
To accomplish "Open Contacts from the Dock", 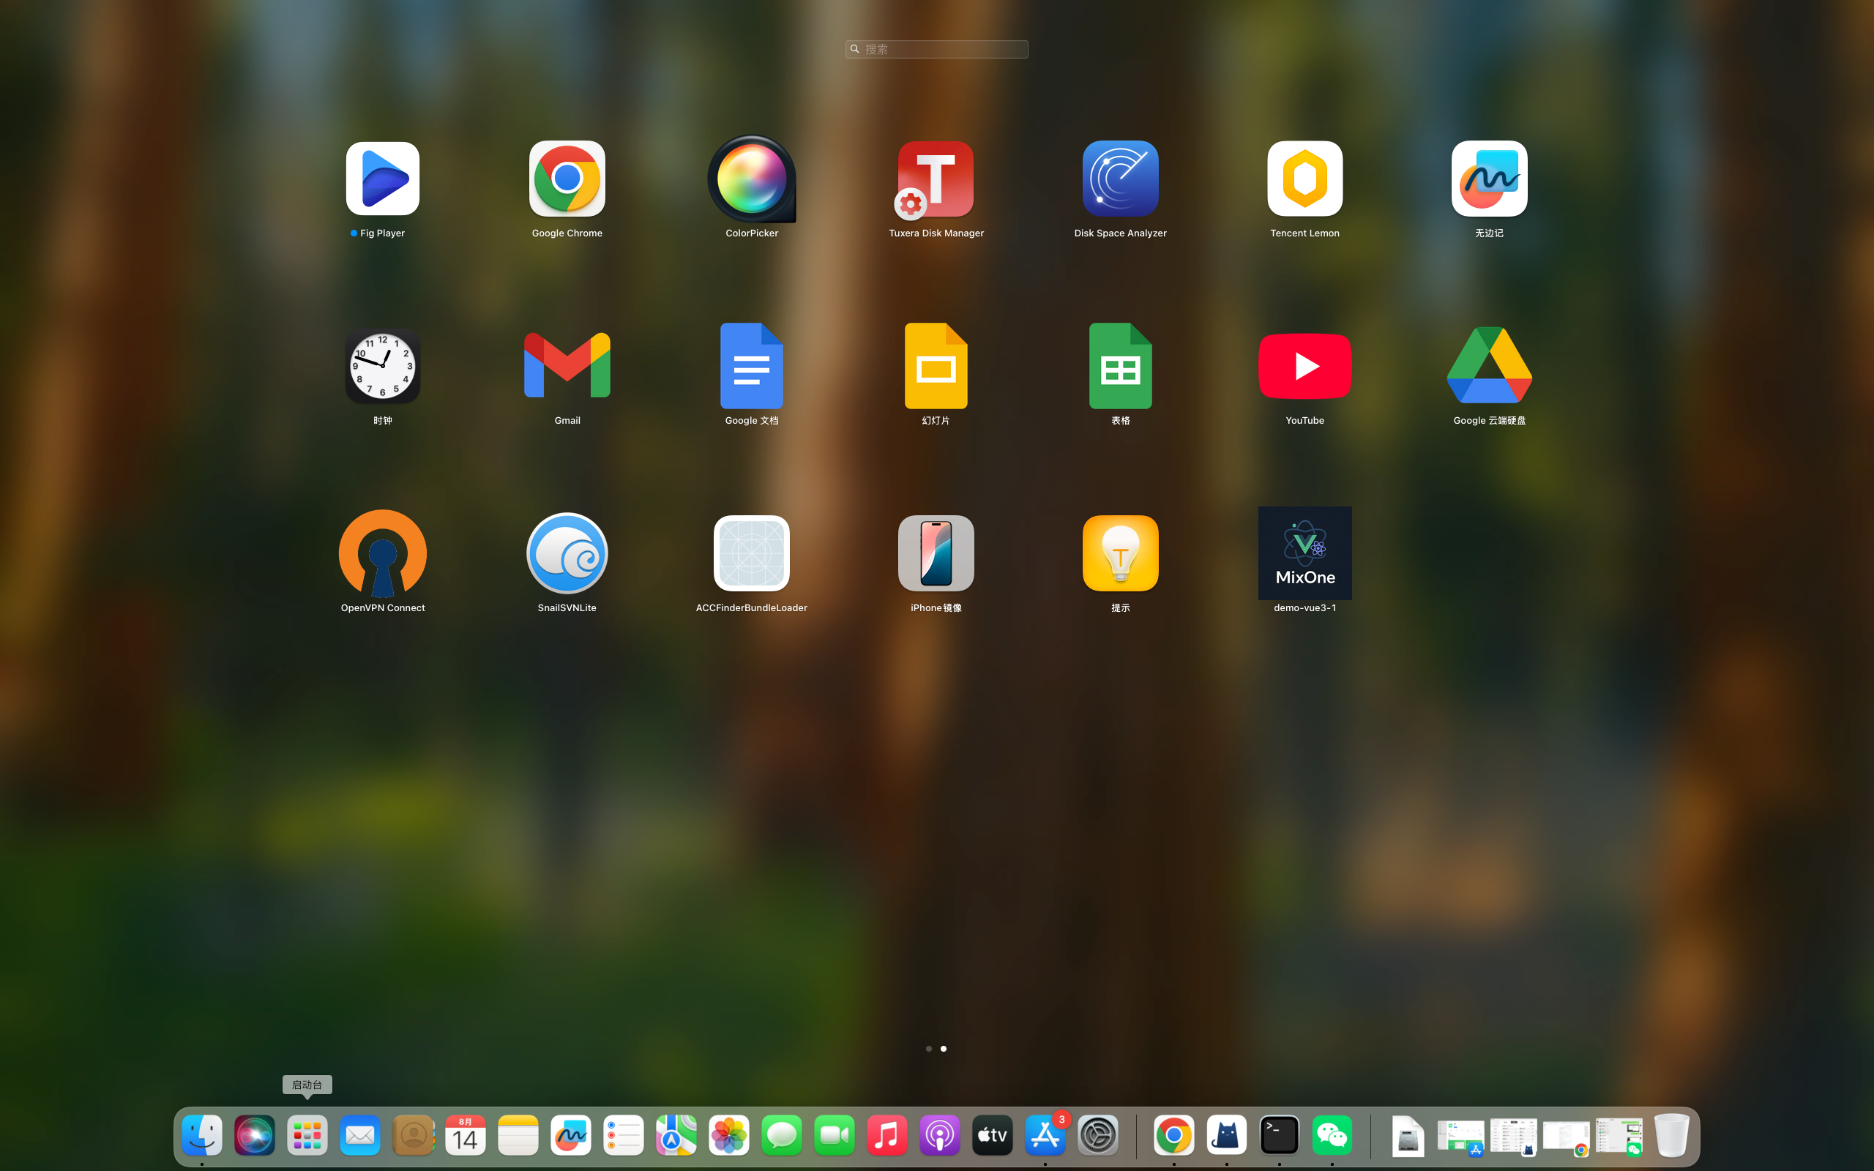I will (413, 1135).
